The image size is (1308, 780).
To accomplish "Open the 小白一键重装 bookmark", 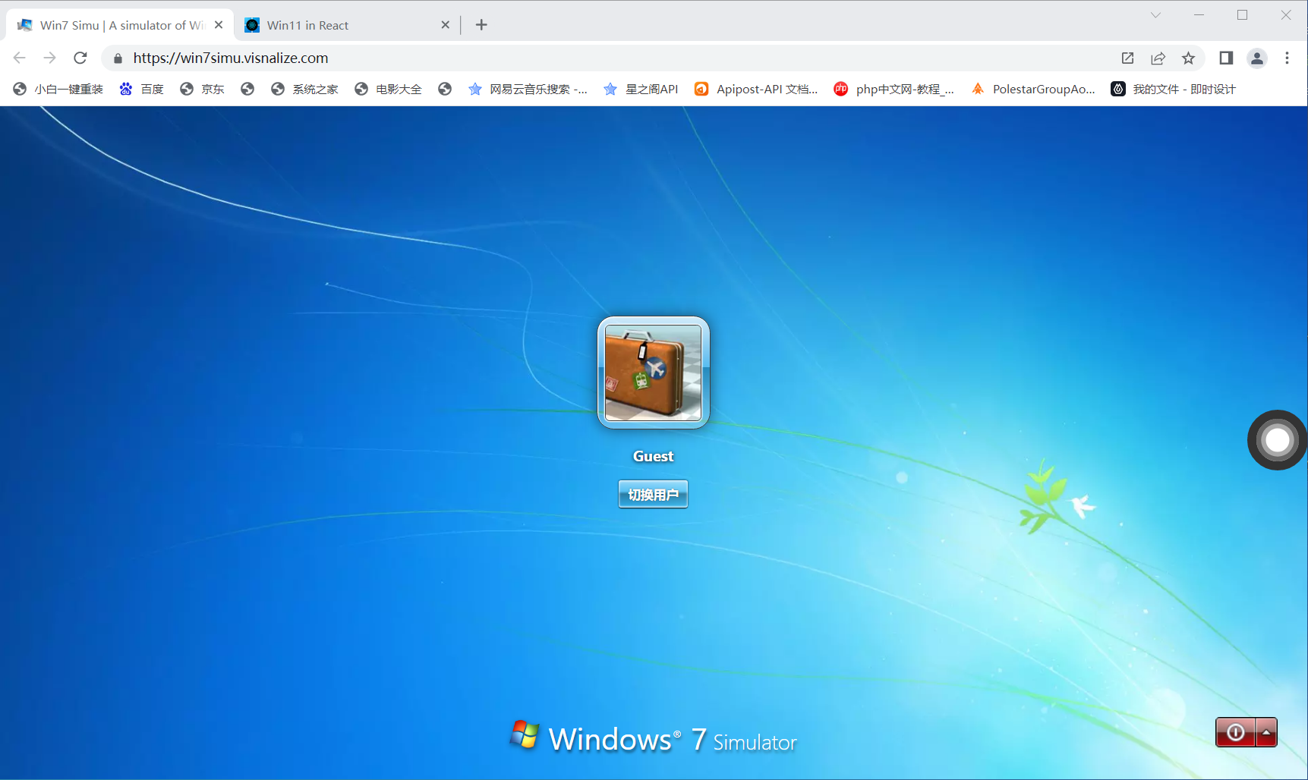I will (58, 89).
